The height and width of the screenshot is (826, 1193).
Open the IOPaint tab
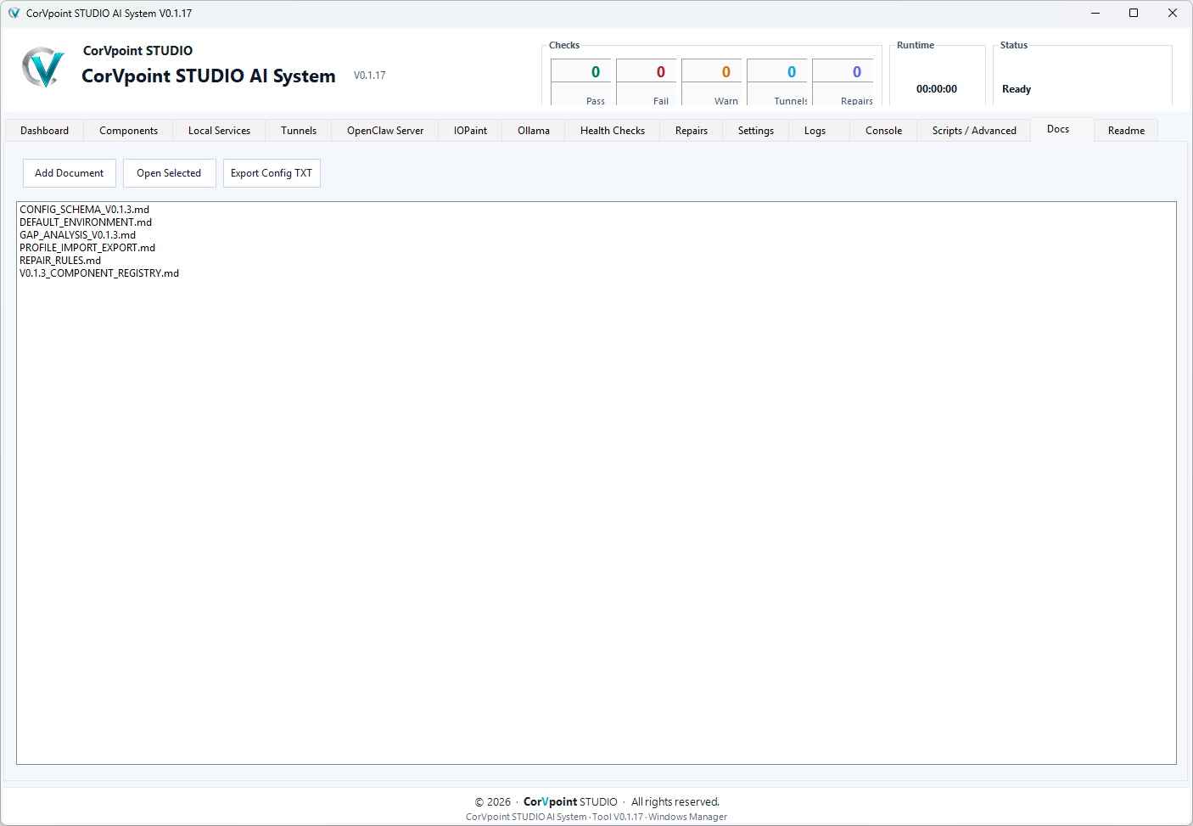coord(470,131)
